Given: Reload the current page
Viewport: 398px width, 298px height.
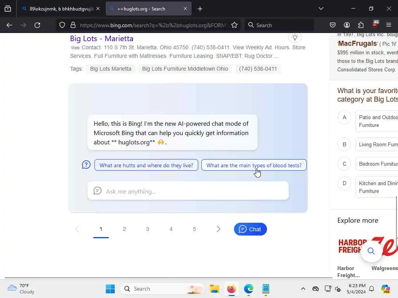Looking at the screenshot, I should click(x=37, y=25).
